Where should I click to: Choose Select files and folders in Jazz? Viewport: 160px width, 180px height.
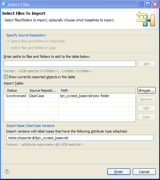pos(8,48)
